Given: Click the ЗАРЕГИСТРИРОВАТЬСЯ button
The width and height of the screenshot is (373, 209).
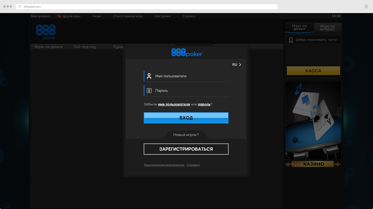Looking at the screenshot, I should [x=186, y=149].
